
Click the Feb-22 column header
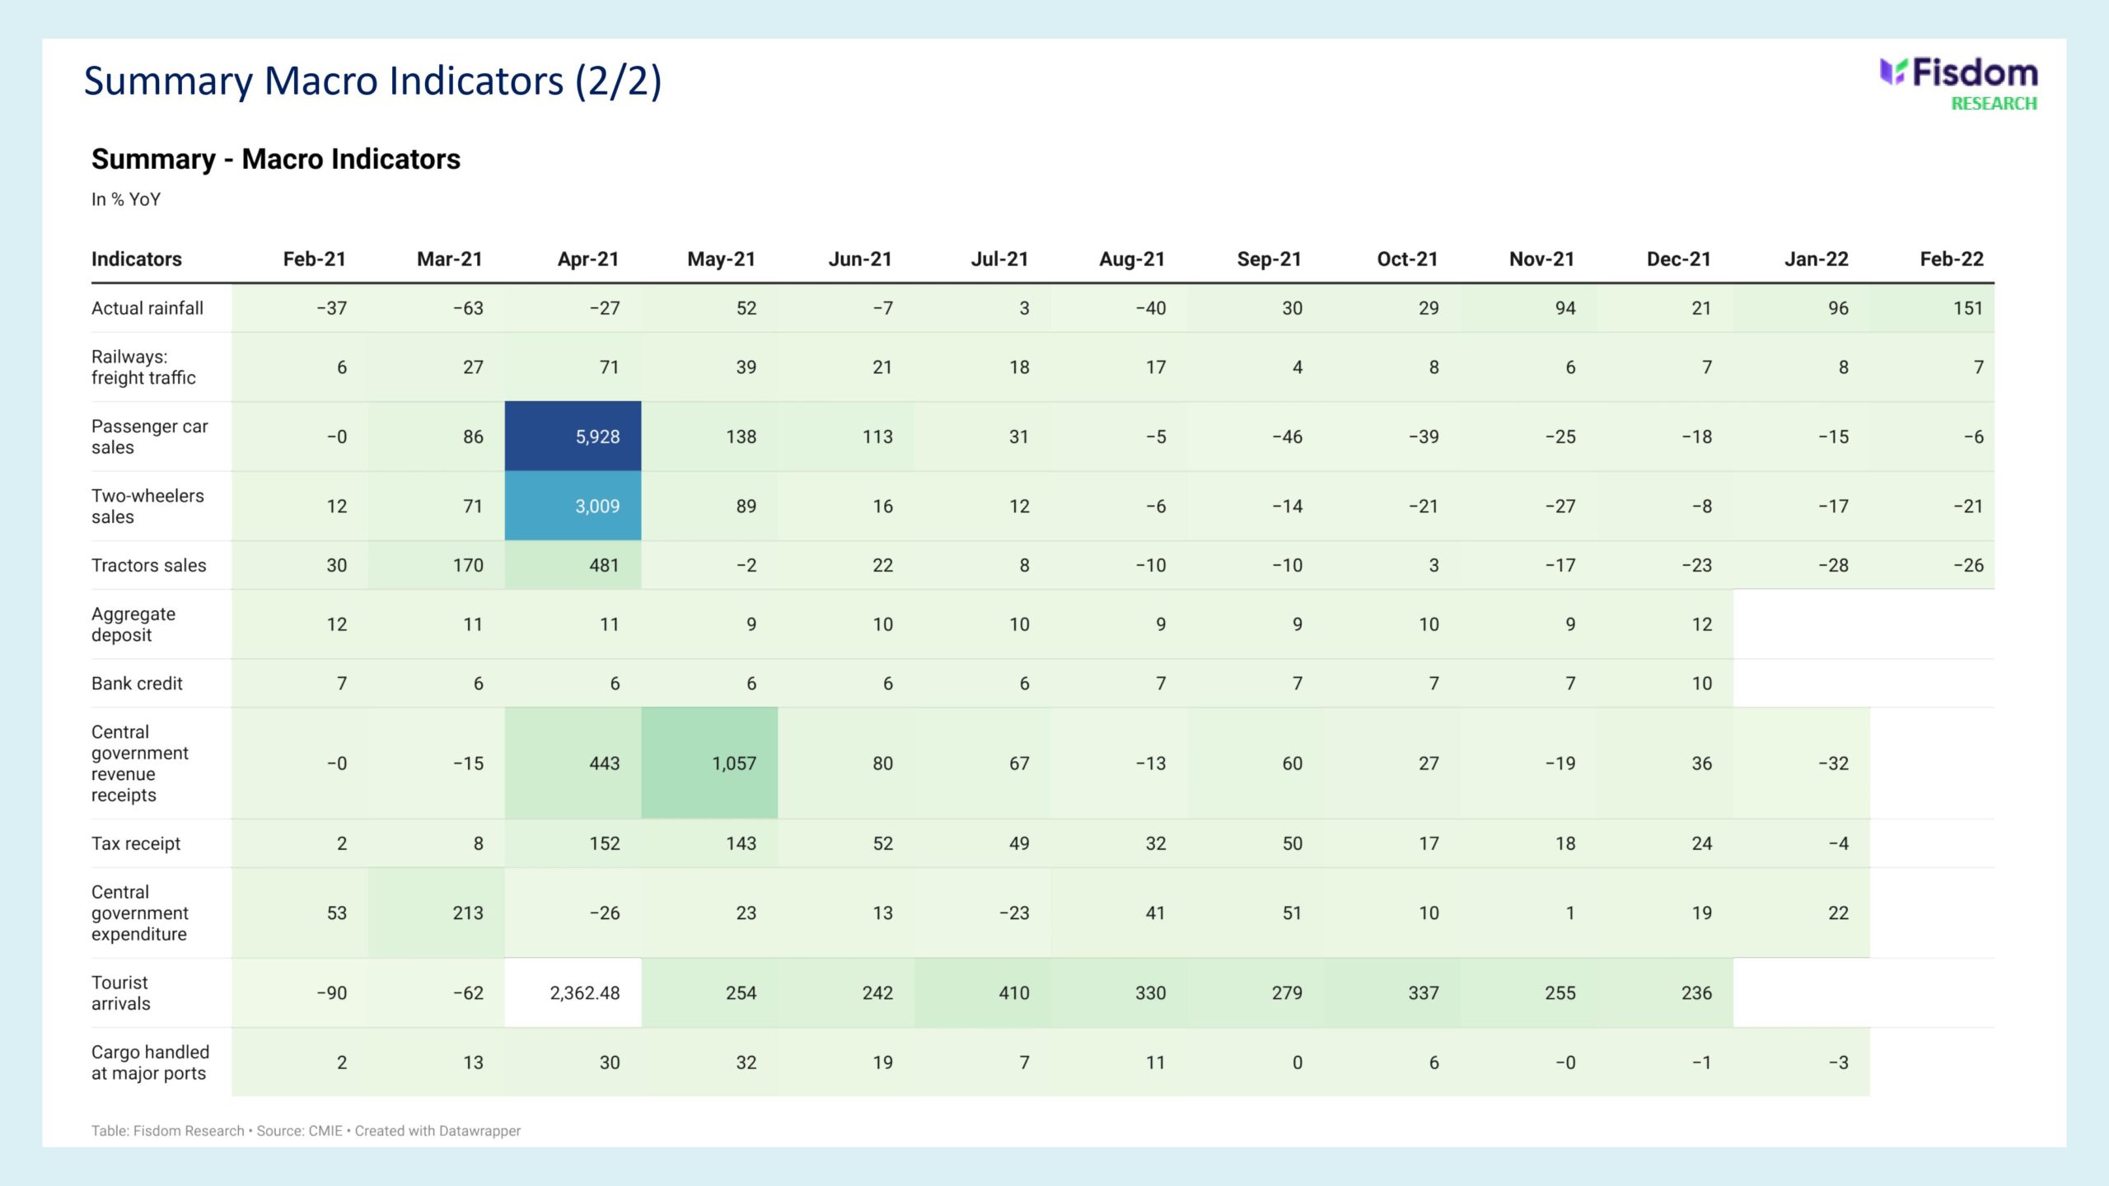[x=1951, y=259]
